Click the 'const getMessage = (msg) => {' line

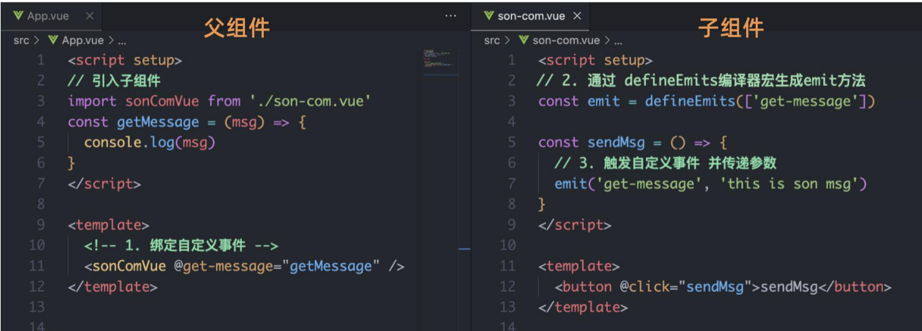pos(187,122)
